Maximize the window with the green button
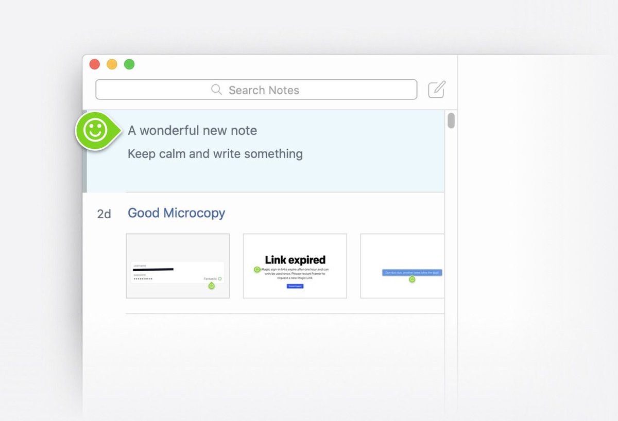Image resolution: width=618 pixels, height=421 pixels. (x=129, y=64)
